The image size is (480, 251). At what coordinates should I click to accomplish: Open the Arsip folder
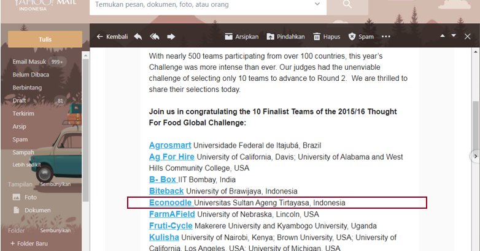click(19, 126)
